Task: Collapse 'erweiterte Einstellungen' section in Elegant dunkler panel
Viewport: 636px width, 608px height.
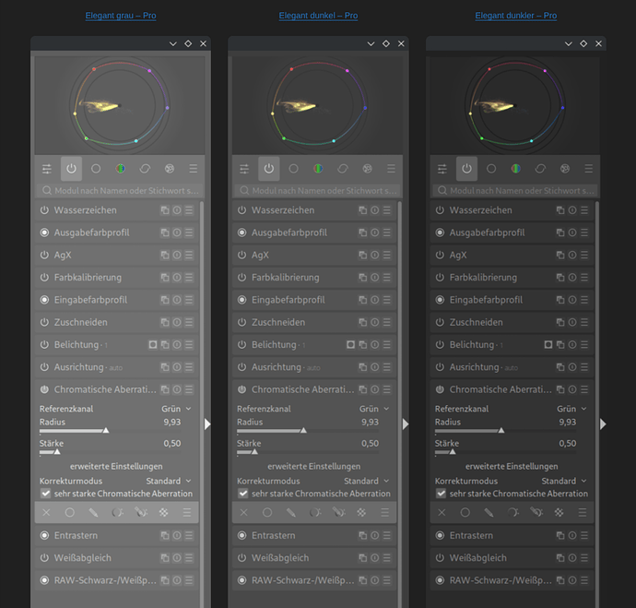Action: [x=512, y=467]
